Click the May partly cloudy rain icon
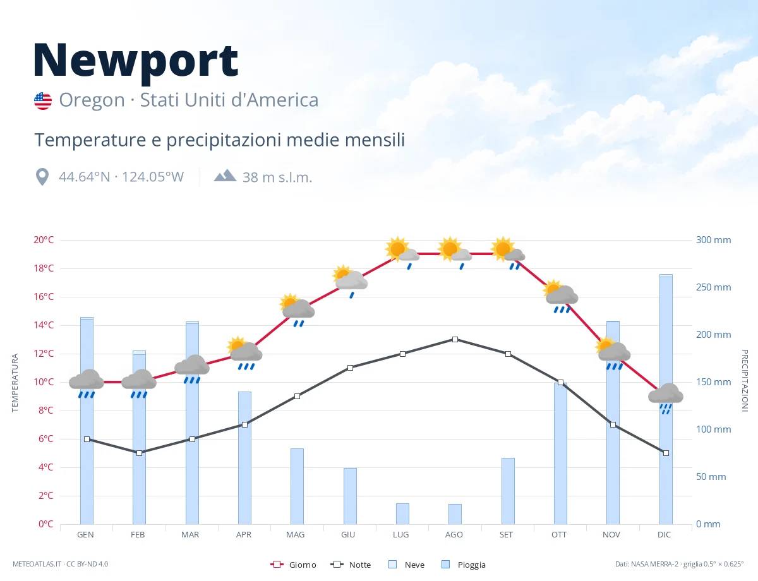Screen dimensions: 758x581 click(298, 310)
